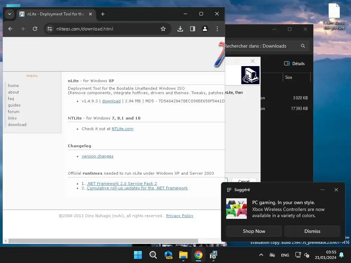This screenshot has height=263, width=351.
Task: Open the version changes link
Action: coord(97,156)
